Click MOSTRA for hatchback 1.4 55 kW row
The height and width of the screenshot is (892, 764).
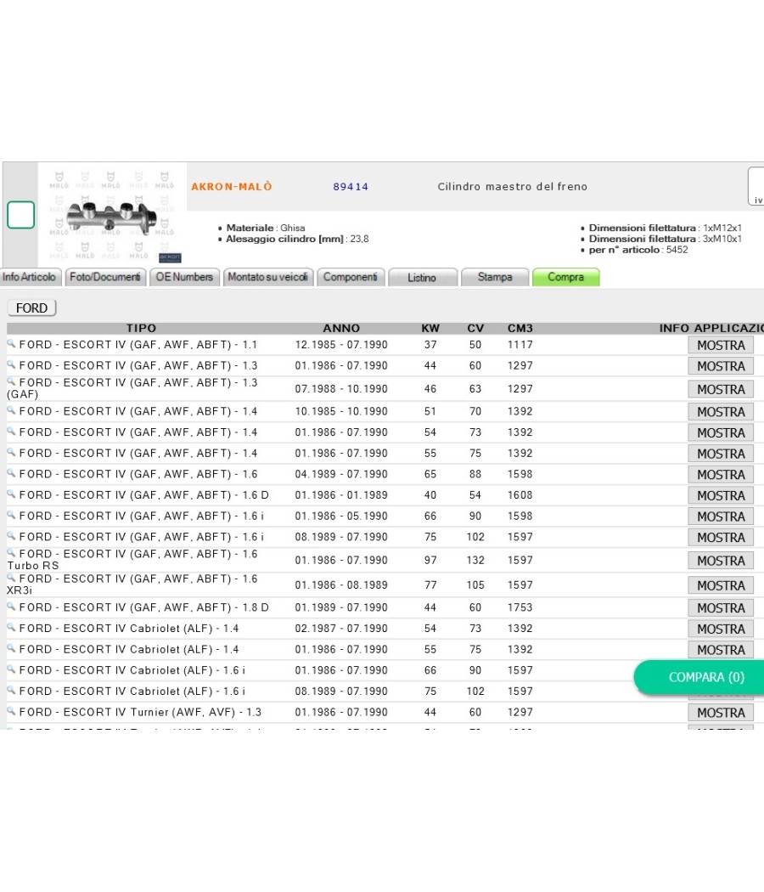721,454
